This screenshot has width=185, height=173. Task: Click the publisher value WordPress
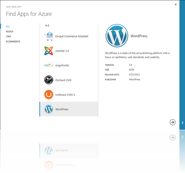[135, 80]
